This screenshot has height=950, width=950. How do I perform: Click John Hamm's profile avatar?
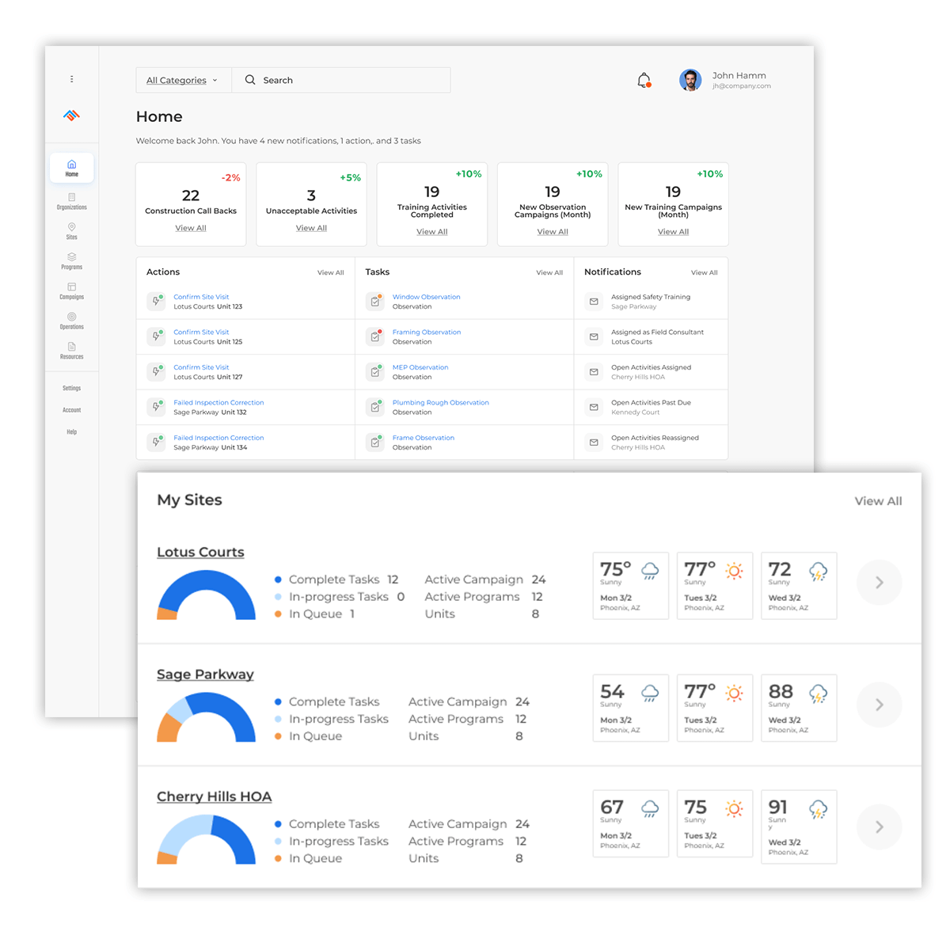click(690, 80)
